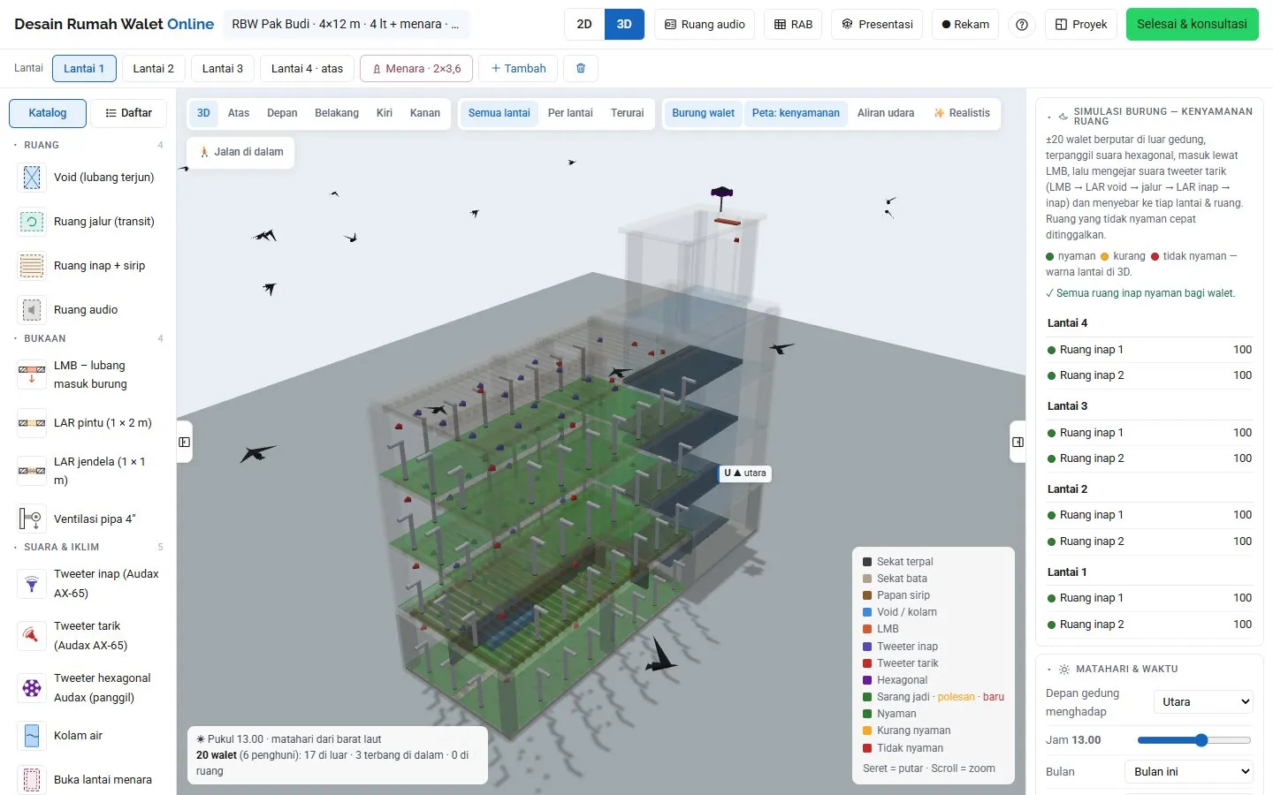Collapse the left catalog panel
The width and height of the screenshot is (1273, 795).
pos(185,442)
